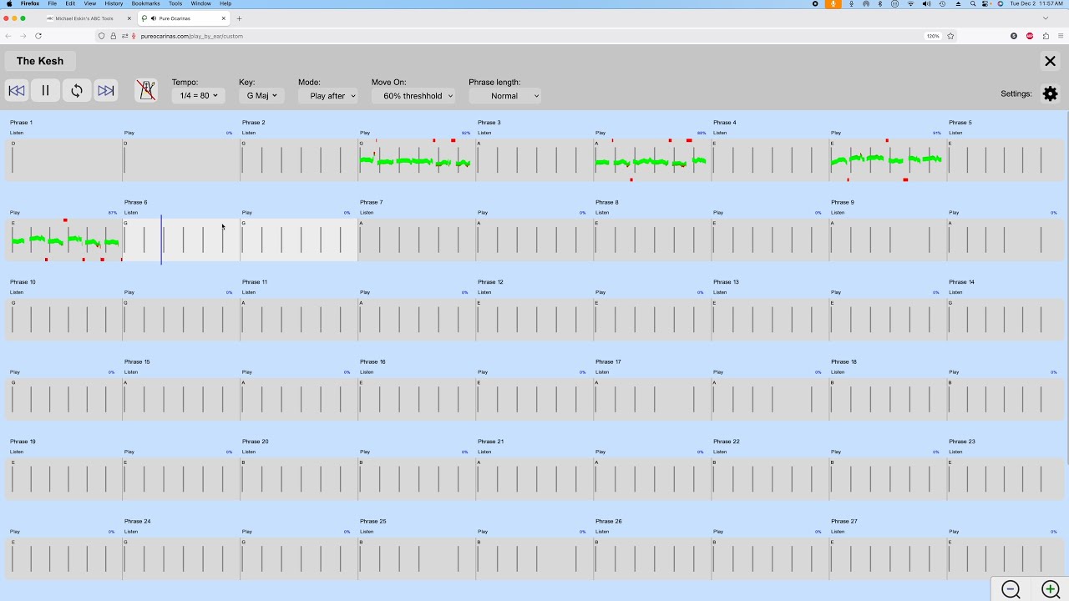Open the History menu
The height and width of the screenshot is (601, 1069).
(x=114, y=3)
